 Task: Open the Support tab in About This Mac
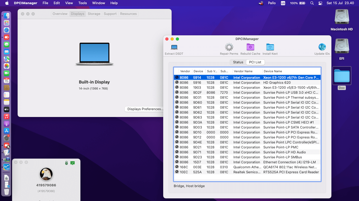[110, 14]
